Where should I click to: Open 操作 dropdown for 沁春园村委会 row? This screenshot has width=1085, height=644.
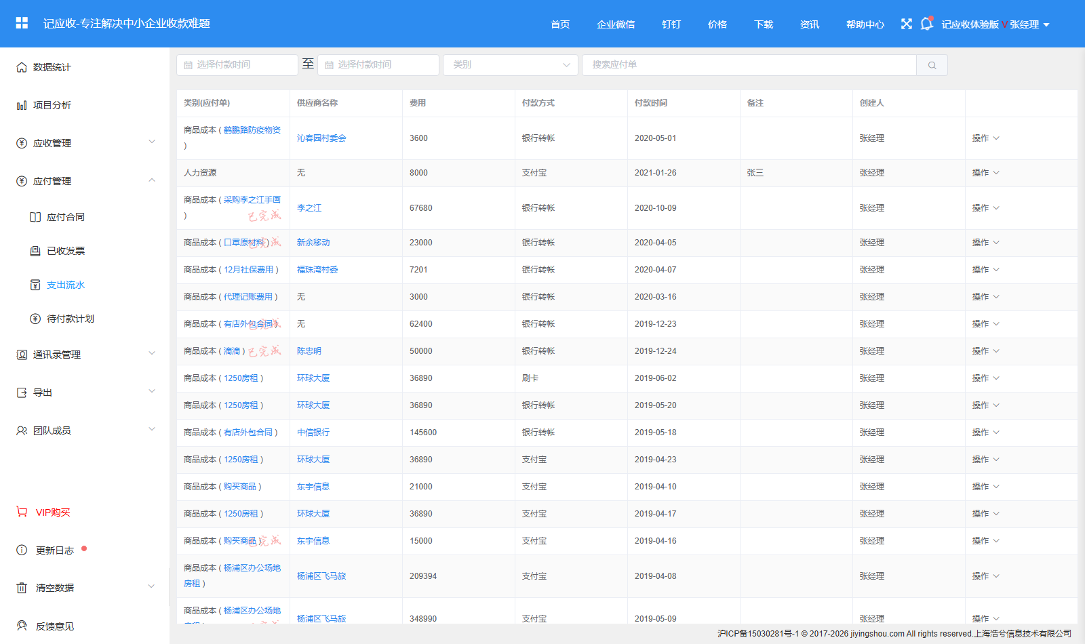pyautogui.click(x=985, y=138)
